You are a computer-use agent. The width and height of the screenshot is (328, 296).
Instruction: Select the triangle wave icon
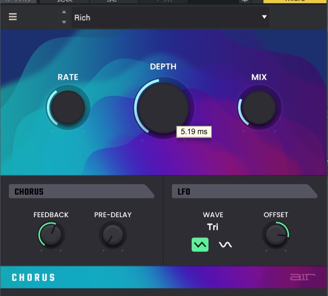[x=200, y=244]
